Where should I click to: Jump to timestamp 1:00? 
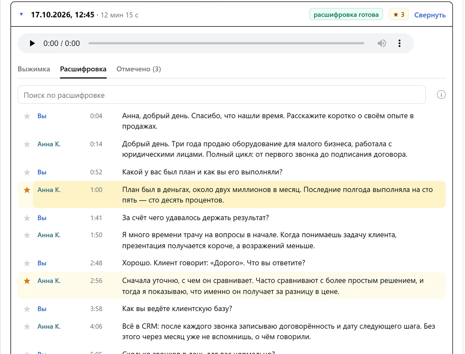(x=96, y=190)
